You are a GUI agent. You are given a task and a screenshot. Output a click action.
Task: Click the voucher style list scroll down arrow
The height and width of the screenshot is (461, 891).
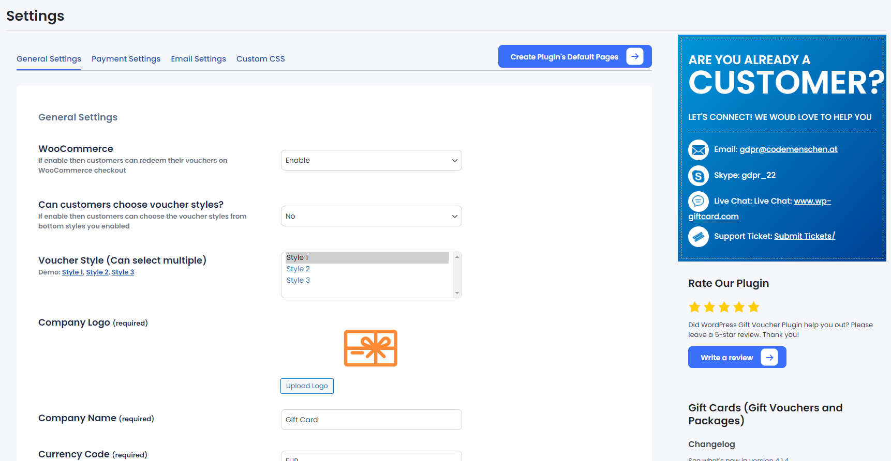(x=457, y=293)
